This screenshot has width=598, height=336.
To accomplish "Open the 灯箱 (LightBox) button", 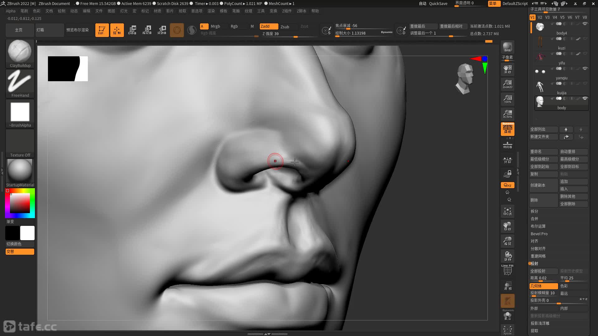I will point(49,30).
